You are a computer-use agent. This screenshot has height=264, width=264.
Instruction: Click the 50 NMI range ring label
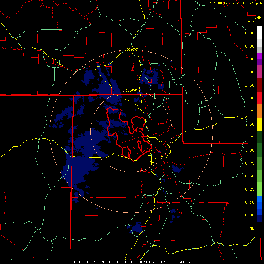coord(131,90)
